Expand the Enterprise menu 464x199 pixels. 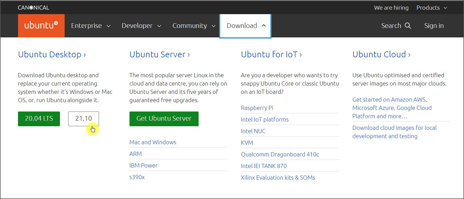[91, 26]
